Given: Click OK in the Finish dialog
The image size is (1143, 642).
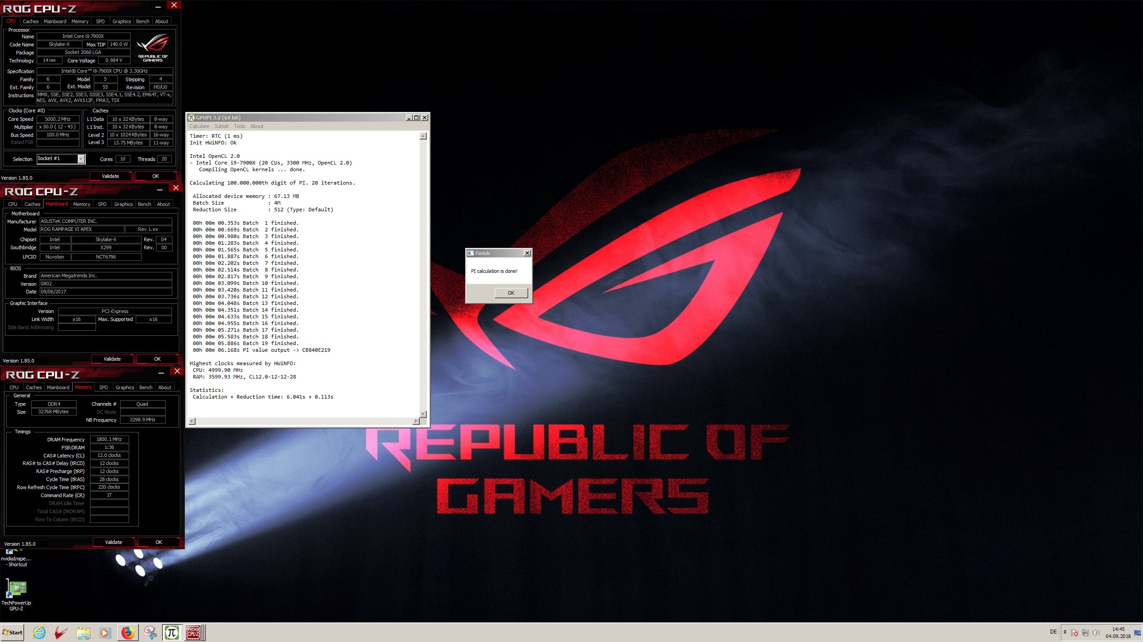Looking at the screenshot, I should 511,293.
